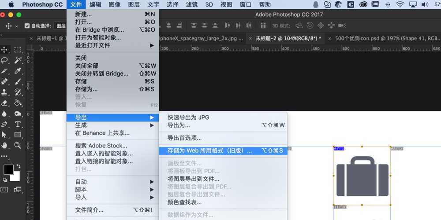
Task: Pick the Magic Wand tool
Action: pyautogui.click(x=18, y=60)
